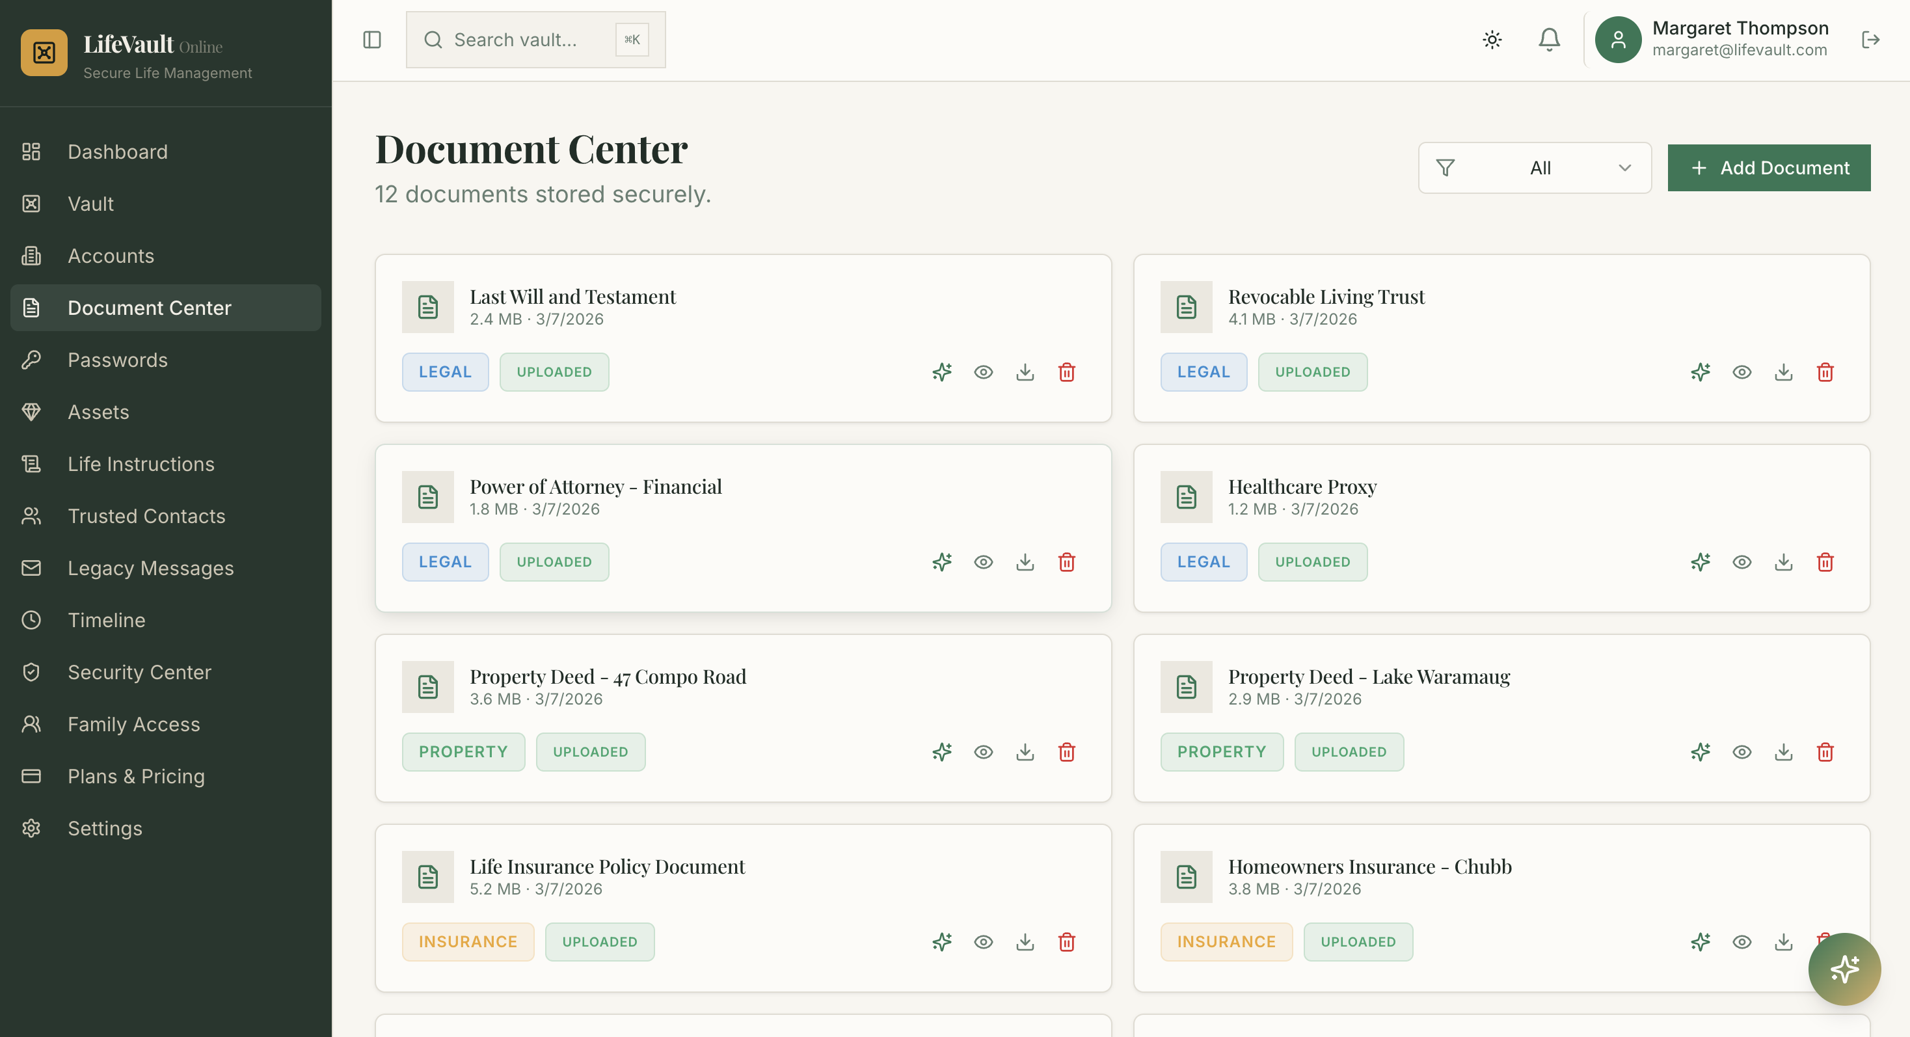Open the notifications bell

click(1548, 39)
